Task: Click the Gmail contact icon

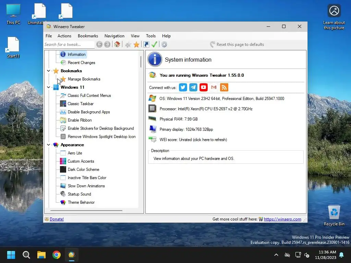Action: (x=214, y=87)
